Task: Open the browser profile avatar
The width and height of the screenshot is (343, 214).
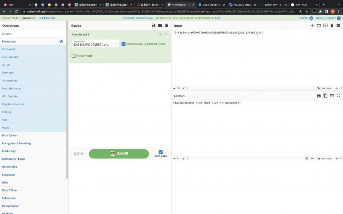Action: tap(332, 11)
